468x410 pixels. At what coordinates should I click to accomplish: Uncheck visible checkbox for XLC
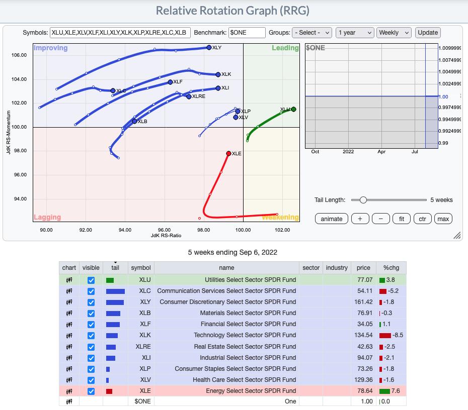click(91, 291)
